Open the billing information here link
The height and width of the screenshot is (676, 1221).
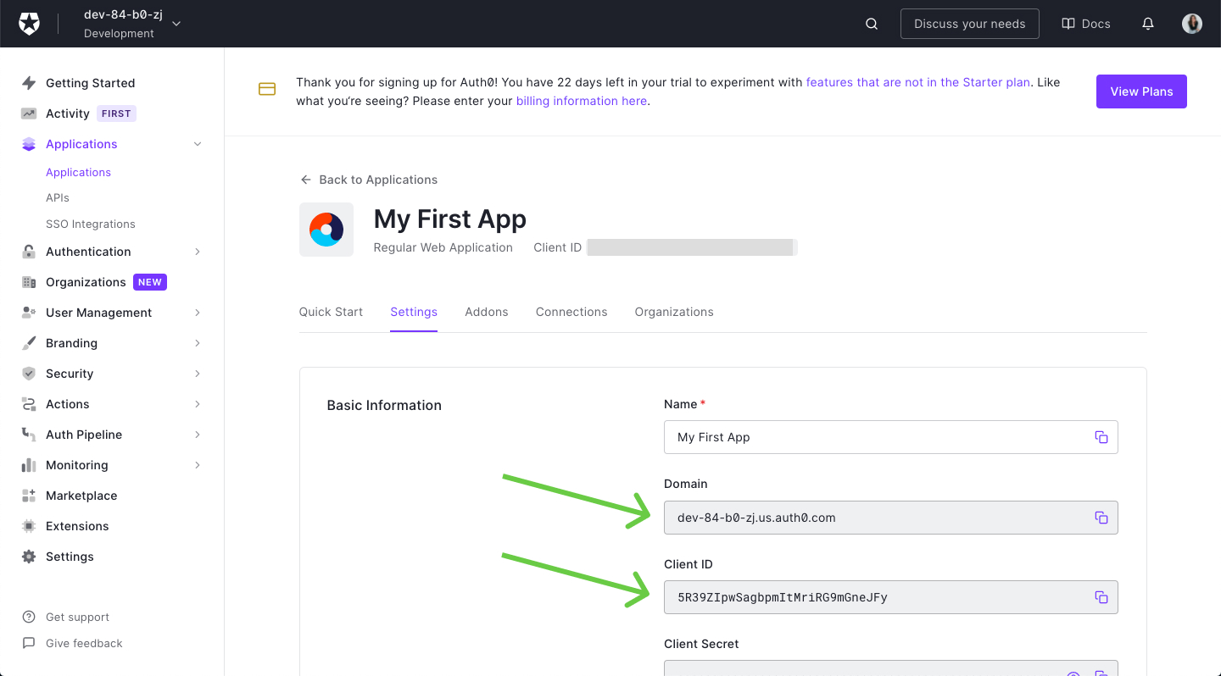[x=581, y=100]
